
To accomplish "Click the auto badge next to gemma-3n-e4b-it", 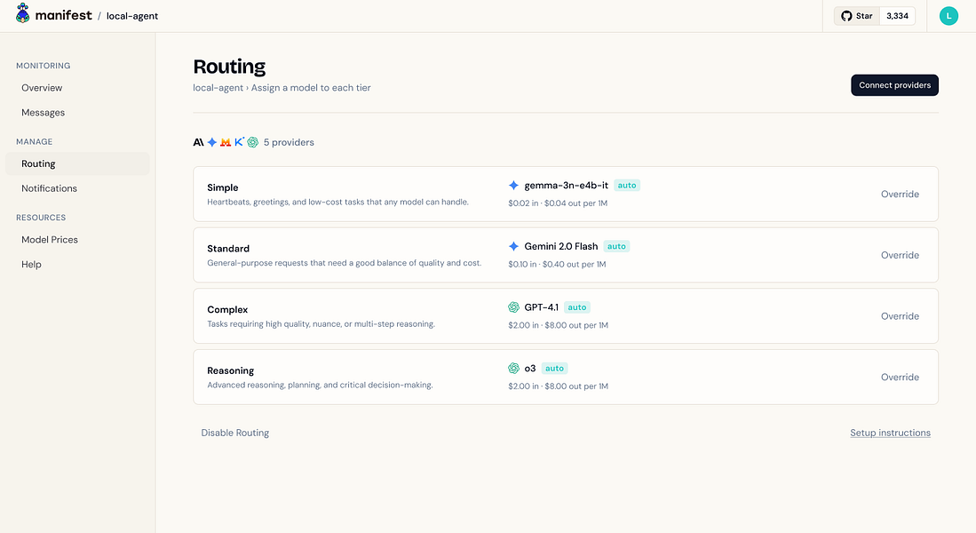I will pyautogui.click(x=627, y=186).
